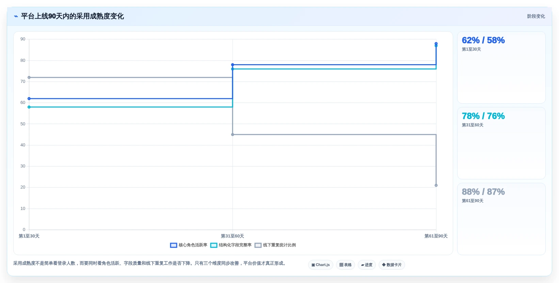Select the gray data point at 21 for 第61至90天
This screenshot has height=283, width=559.
[436, 185]
